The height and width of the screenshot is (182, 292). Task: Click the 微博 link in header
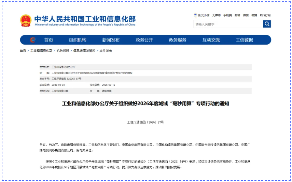(x=254, y=15)
